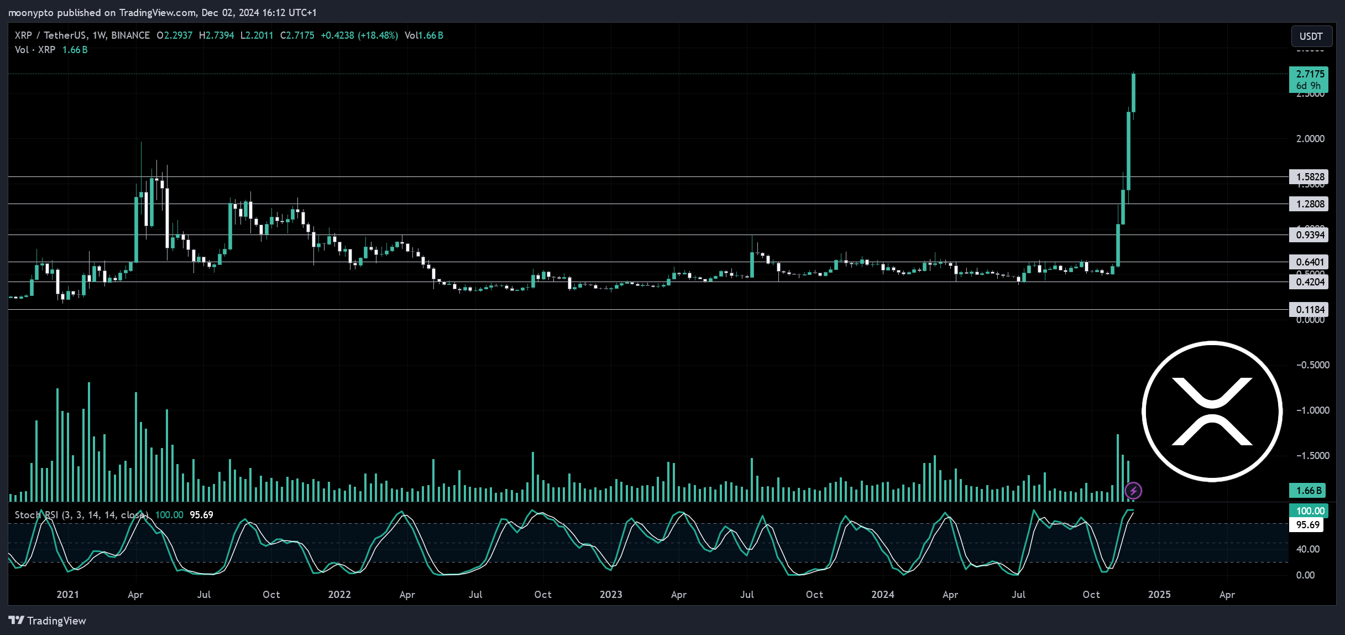Click the Stoch RSI indicator legend
The image size is (1345, 635).
[81, 515]
